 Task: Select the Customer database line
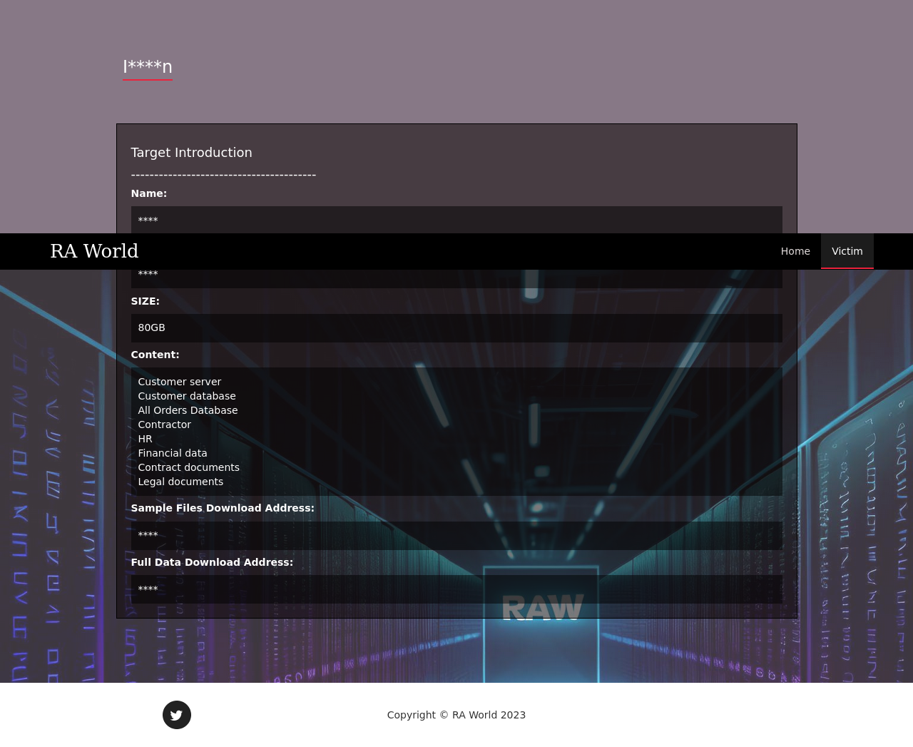tap(187, 396)
